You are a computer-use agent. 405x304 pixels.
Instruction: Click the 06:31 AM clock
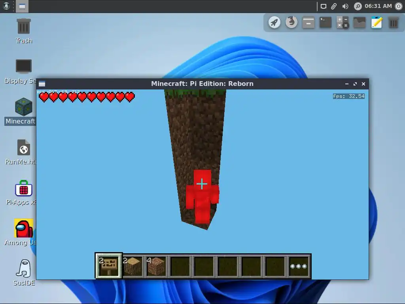click(378, 6)
